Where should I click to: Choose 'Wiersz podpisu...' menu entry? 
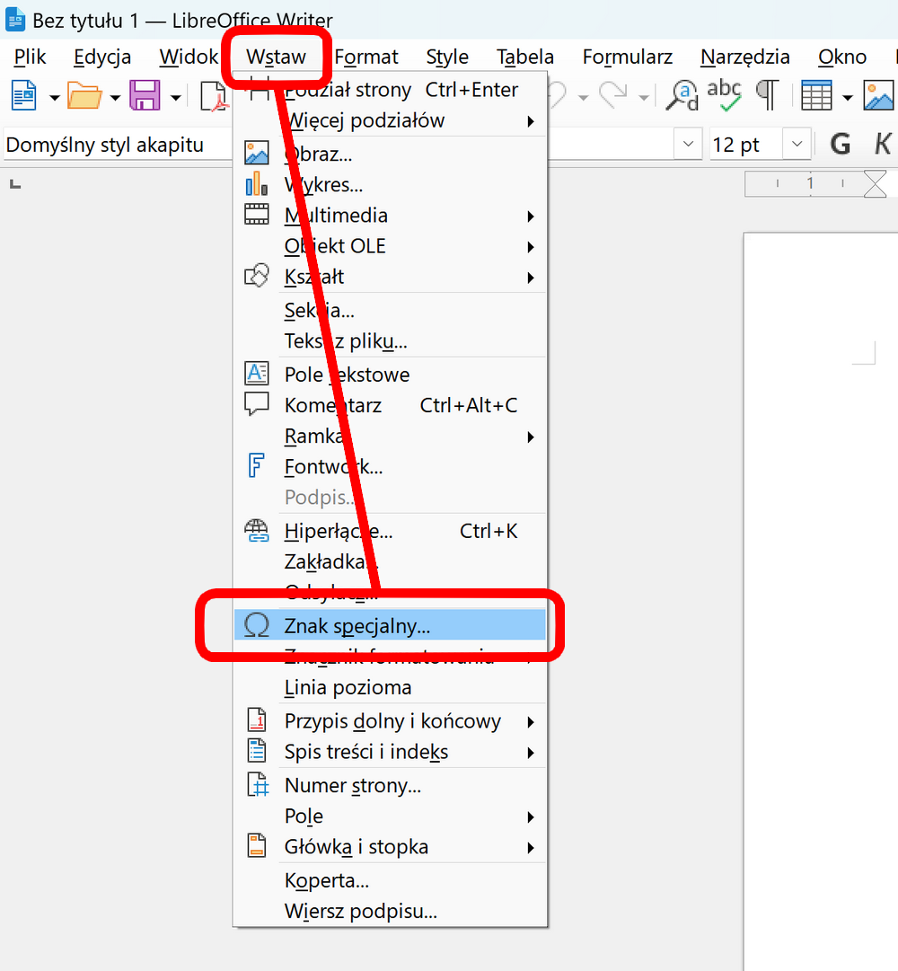tap(390, 912)
